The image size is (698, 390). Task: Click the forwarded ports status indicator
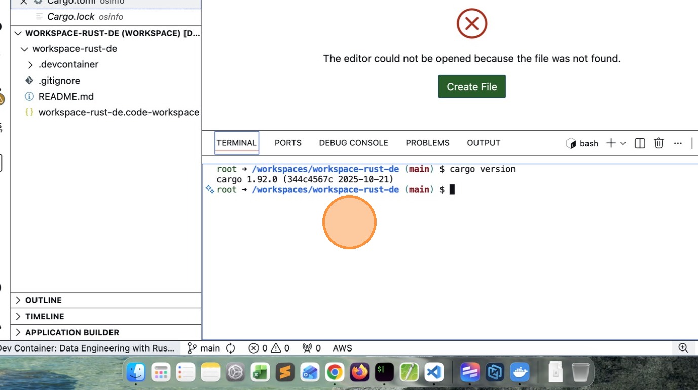[311, 348]
